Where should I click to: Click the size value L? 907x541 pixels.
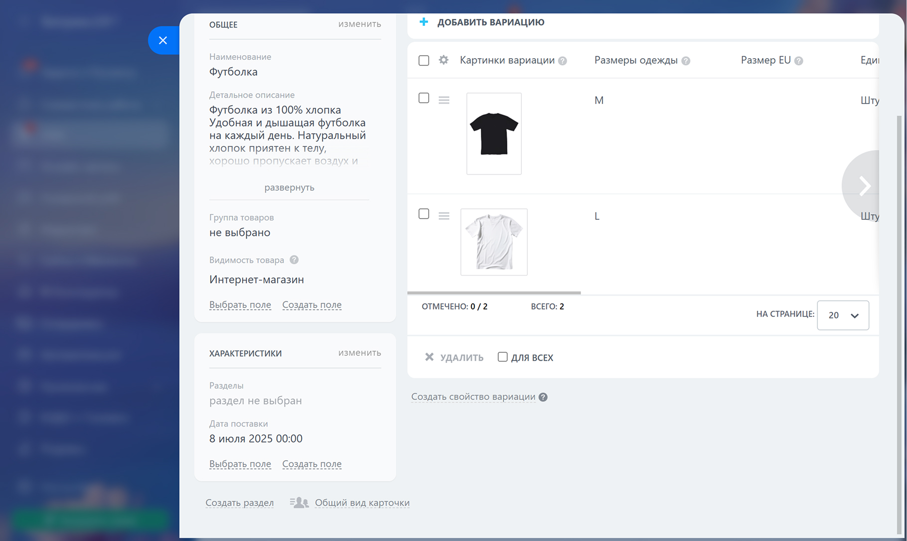tap(597, 216)
